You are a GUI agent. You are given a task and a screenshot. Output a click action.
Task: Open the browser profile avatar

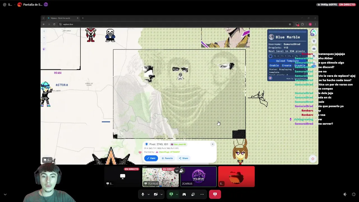(310, 24)
